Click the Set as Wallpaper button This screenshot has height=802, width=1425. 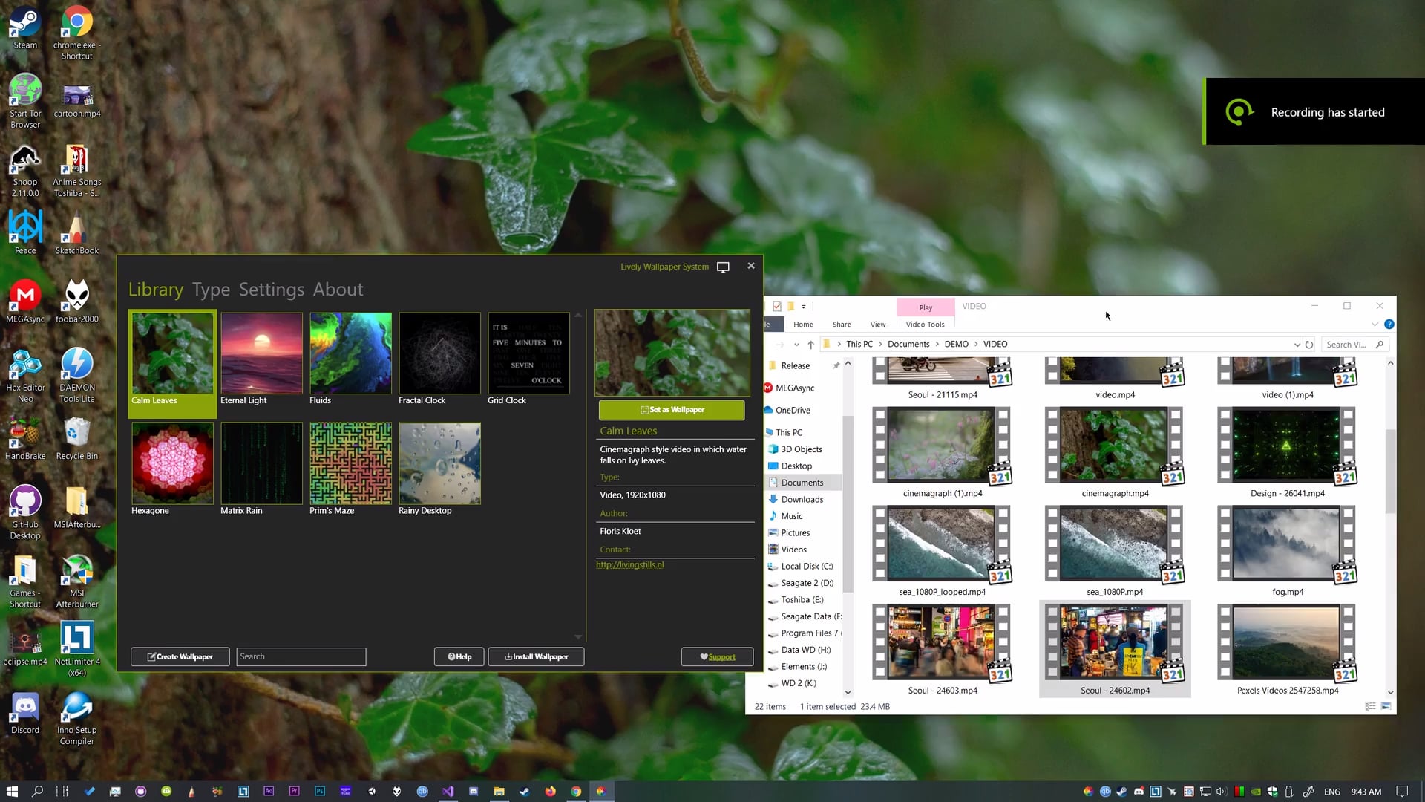[x=672, y=410]
